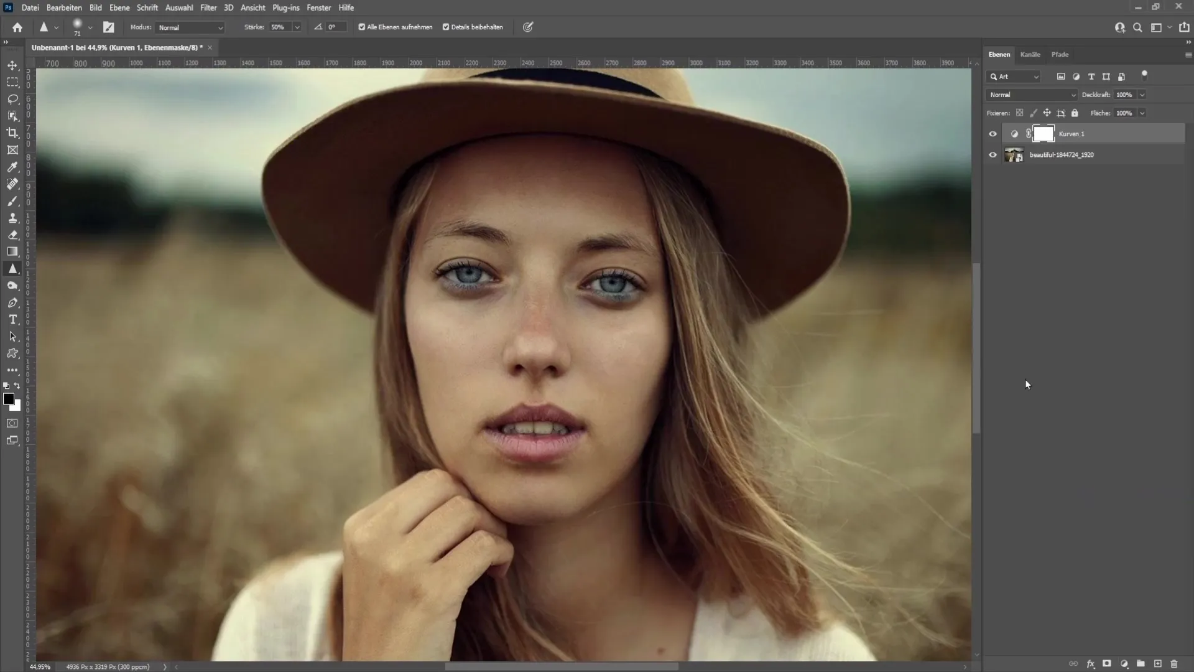The width and height of the screenshot is (1194, 672).
Task: Select the Dodge tool
Action: 12,285
